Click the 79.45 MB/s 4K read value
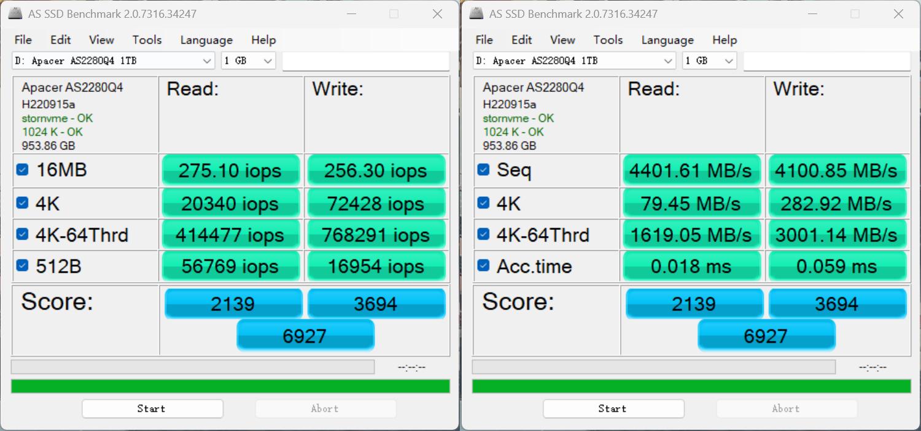 coord(691,203)
